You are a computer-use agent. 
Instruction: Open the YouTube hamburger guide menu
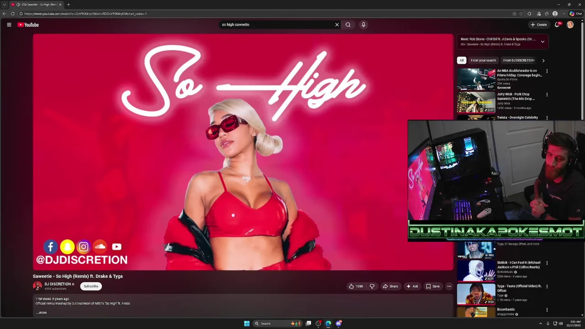9,25
